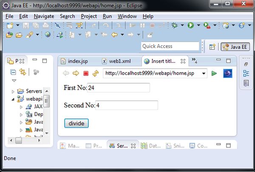
Task: Click browser's red Stop icon
Action: [86, 73]
